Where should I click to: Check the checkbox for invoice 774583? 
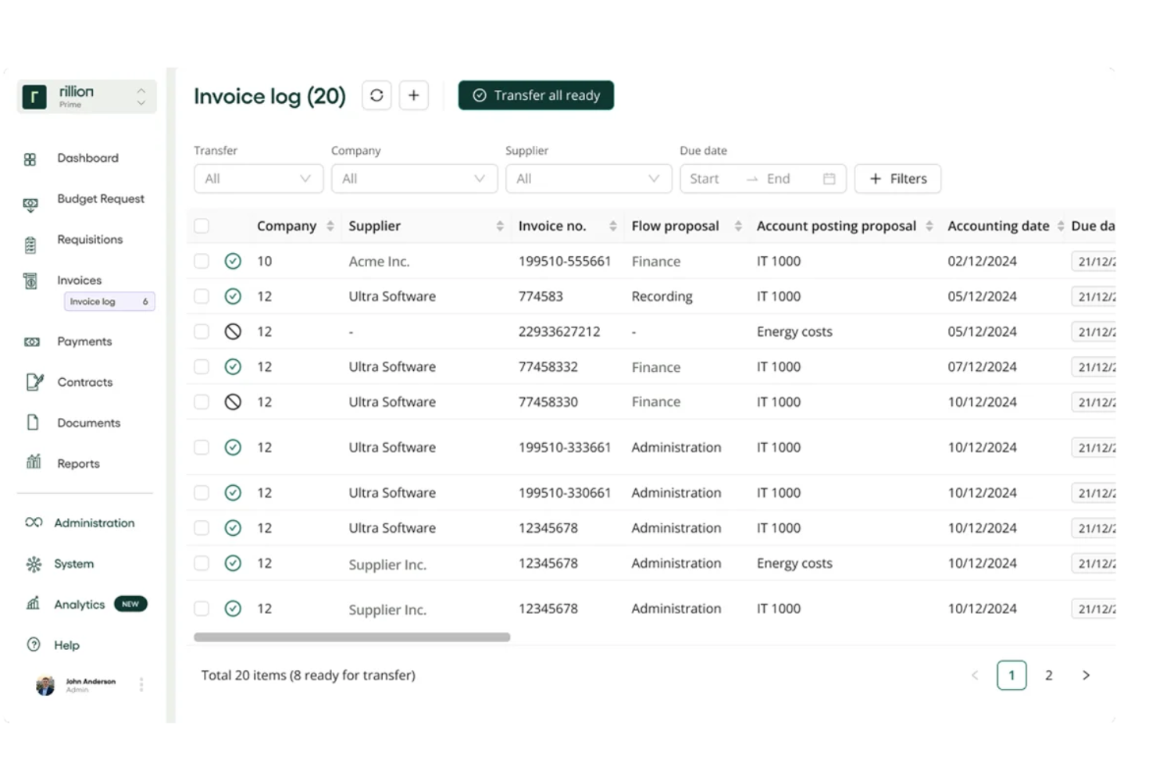tap(202, 296)
